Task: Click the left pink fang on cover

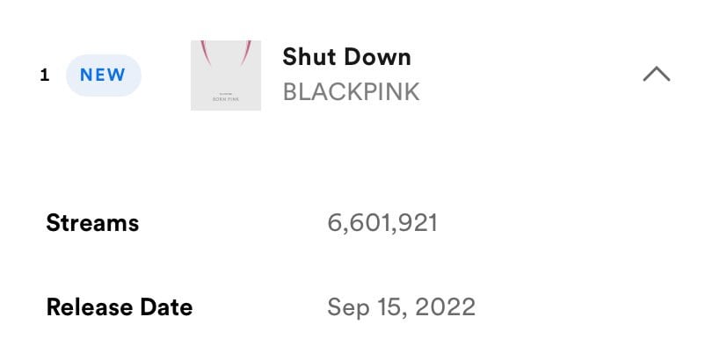Action: (x=206, y=53)
